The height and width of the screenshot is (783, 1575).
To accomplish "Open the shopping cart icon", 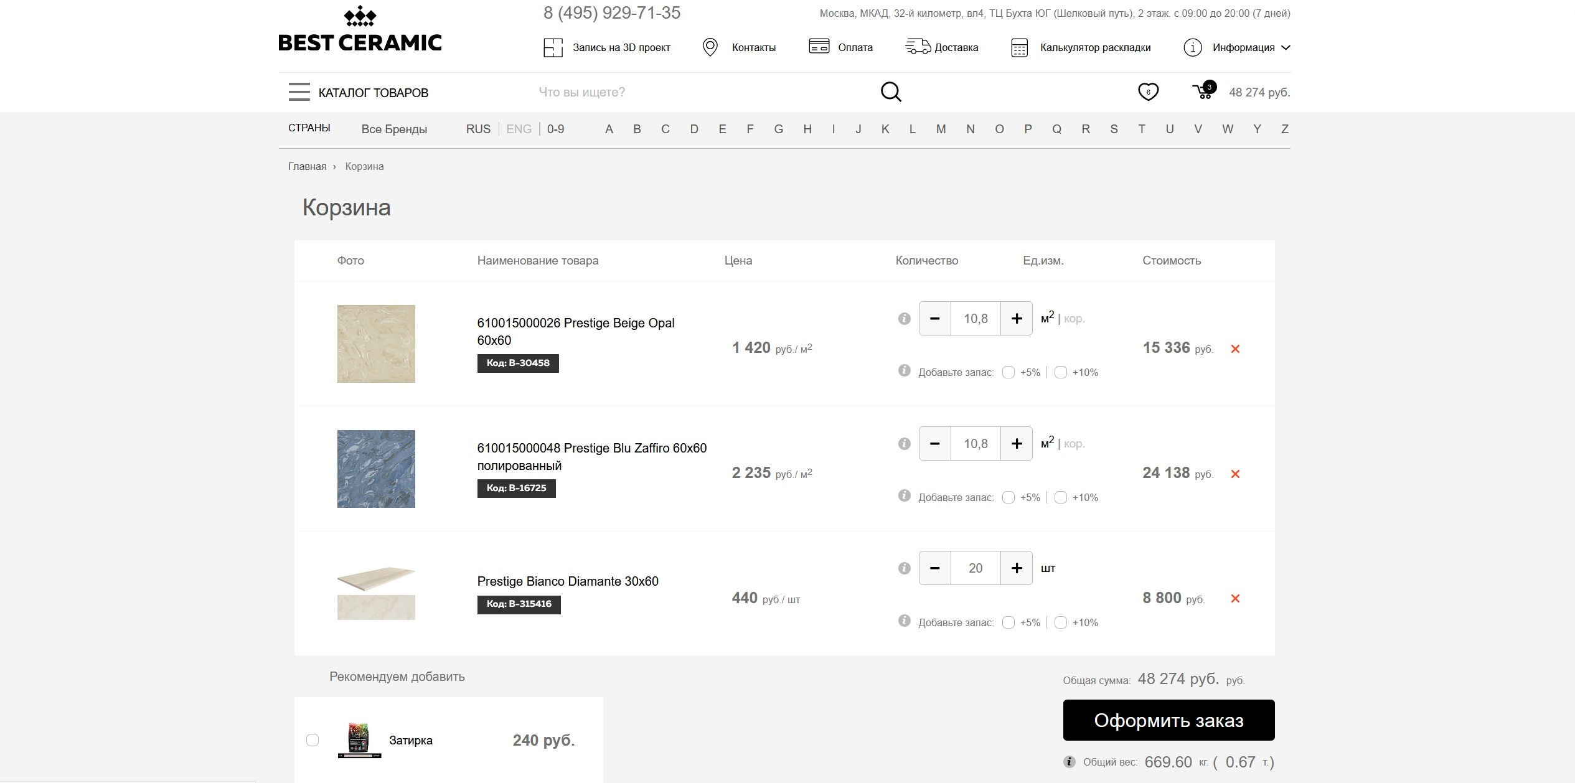I will click(x=1203, y=91).
